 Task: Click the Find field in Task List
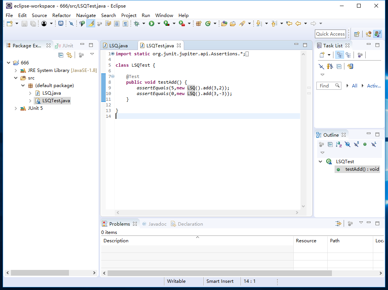click(x=329, y=86)
